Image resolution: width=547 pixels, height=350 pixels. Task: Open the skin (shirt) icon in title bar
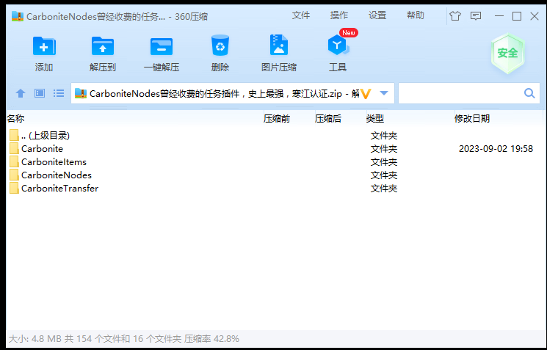[x=454, y=15]
